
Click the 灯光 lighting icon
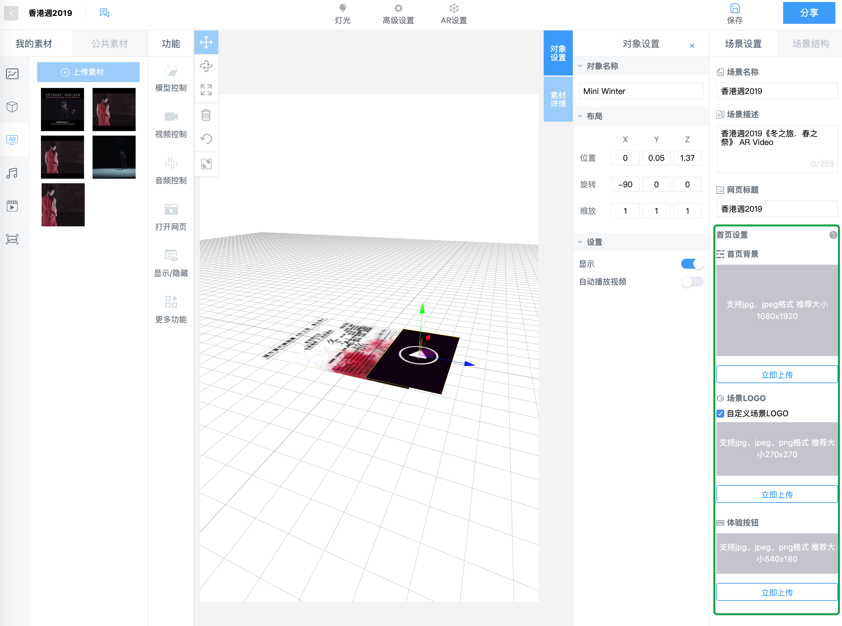click(342, 8)
